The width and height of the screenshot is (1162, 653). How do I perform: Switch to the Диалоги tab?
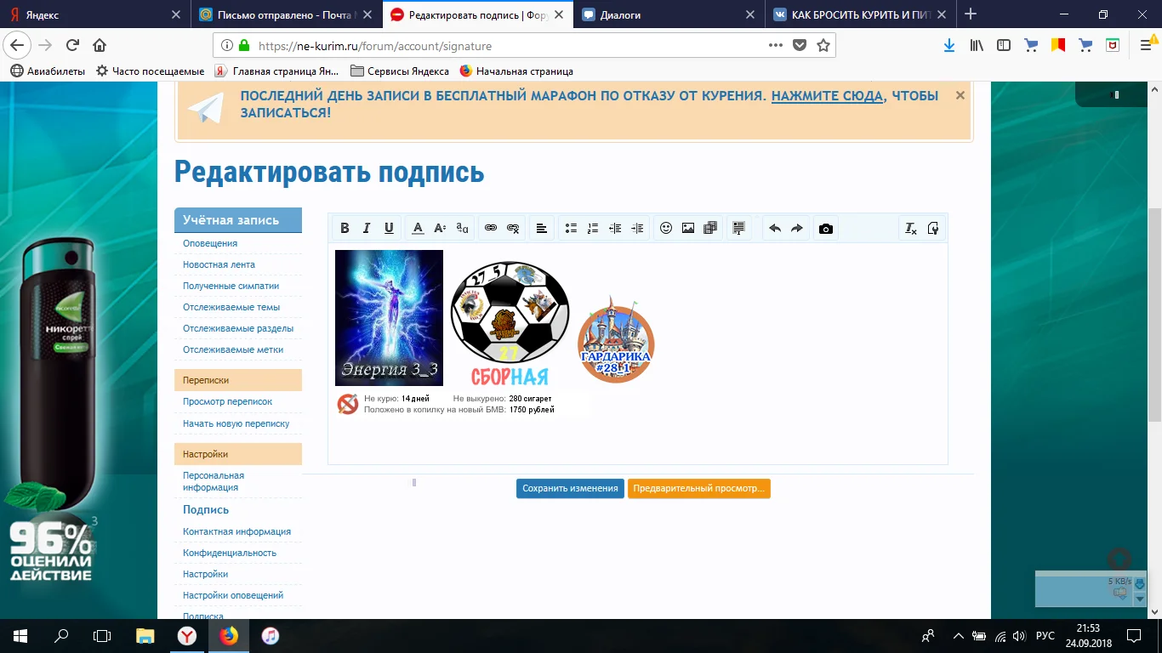coord(668,14)
